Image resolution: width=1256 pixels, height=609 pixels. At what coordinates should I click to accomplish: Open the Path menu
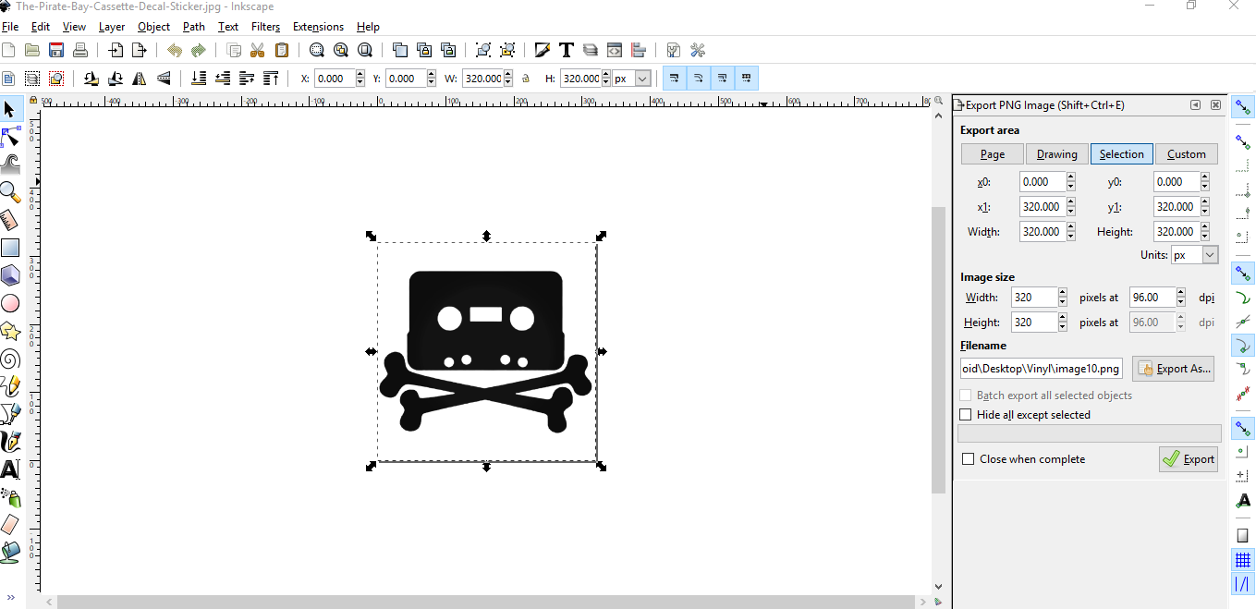click(194, 27)
